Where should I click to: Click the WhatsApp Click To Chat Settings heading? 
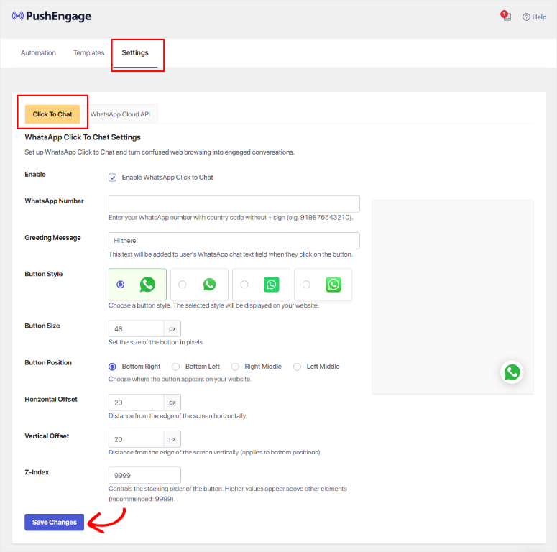tap(83, 137)
